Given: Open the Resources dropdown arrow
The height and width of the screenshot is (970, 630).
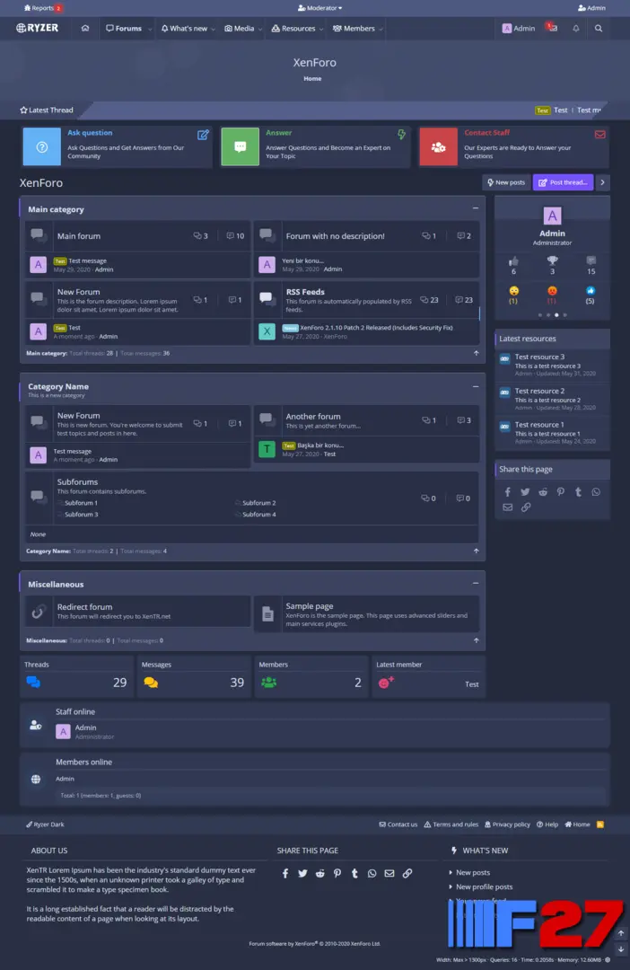Looking at the screenshot, I should pos(321,29).
